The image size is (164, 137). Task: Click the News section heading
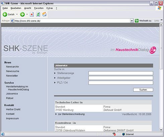coord(8,63)
